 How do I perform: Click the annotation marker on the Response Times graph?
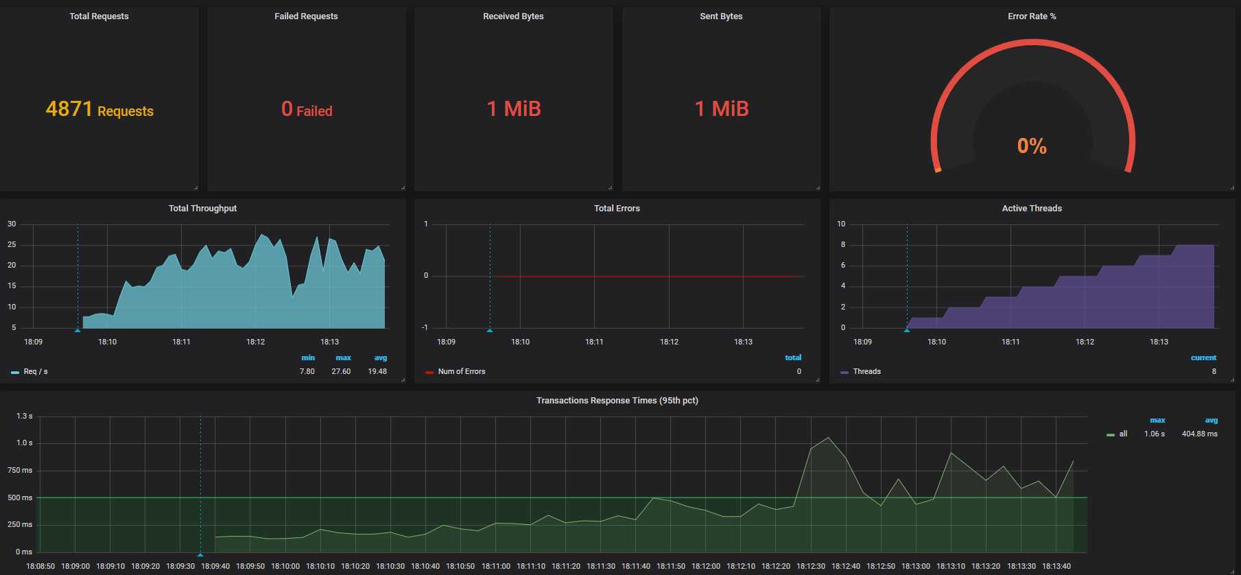pyautogui.click(x=200, y=554)
